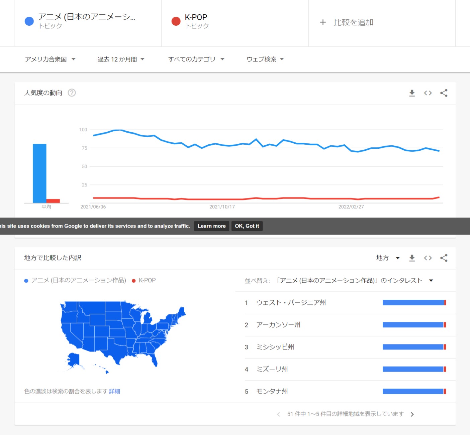Expand the すべてのカテゴリ dropdown
The height and width of the screenshot is (435, 470).
[196, 59]
